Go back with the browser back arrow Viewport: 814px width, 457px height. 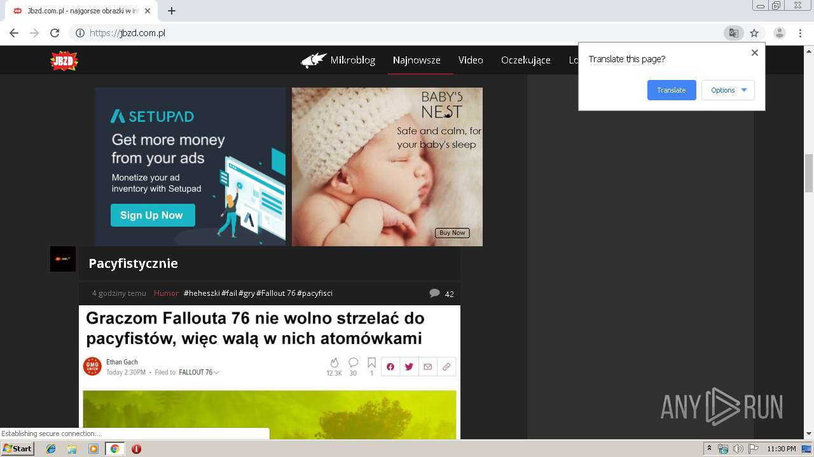click(x=14, y=33)
